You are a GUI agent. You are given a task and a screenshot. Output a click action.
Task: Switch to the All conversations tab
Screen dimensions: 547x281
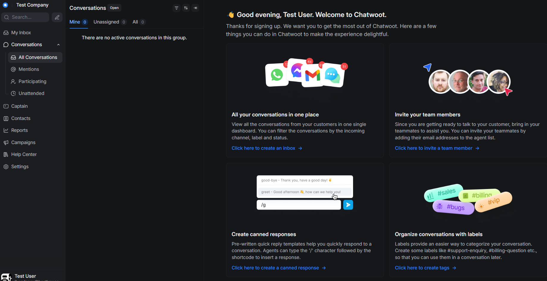(139, 22)
